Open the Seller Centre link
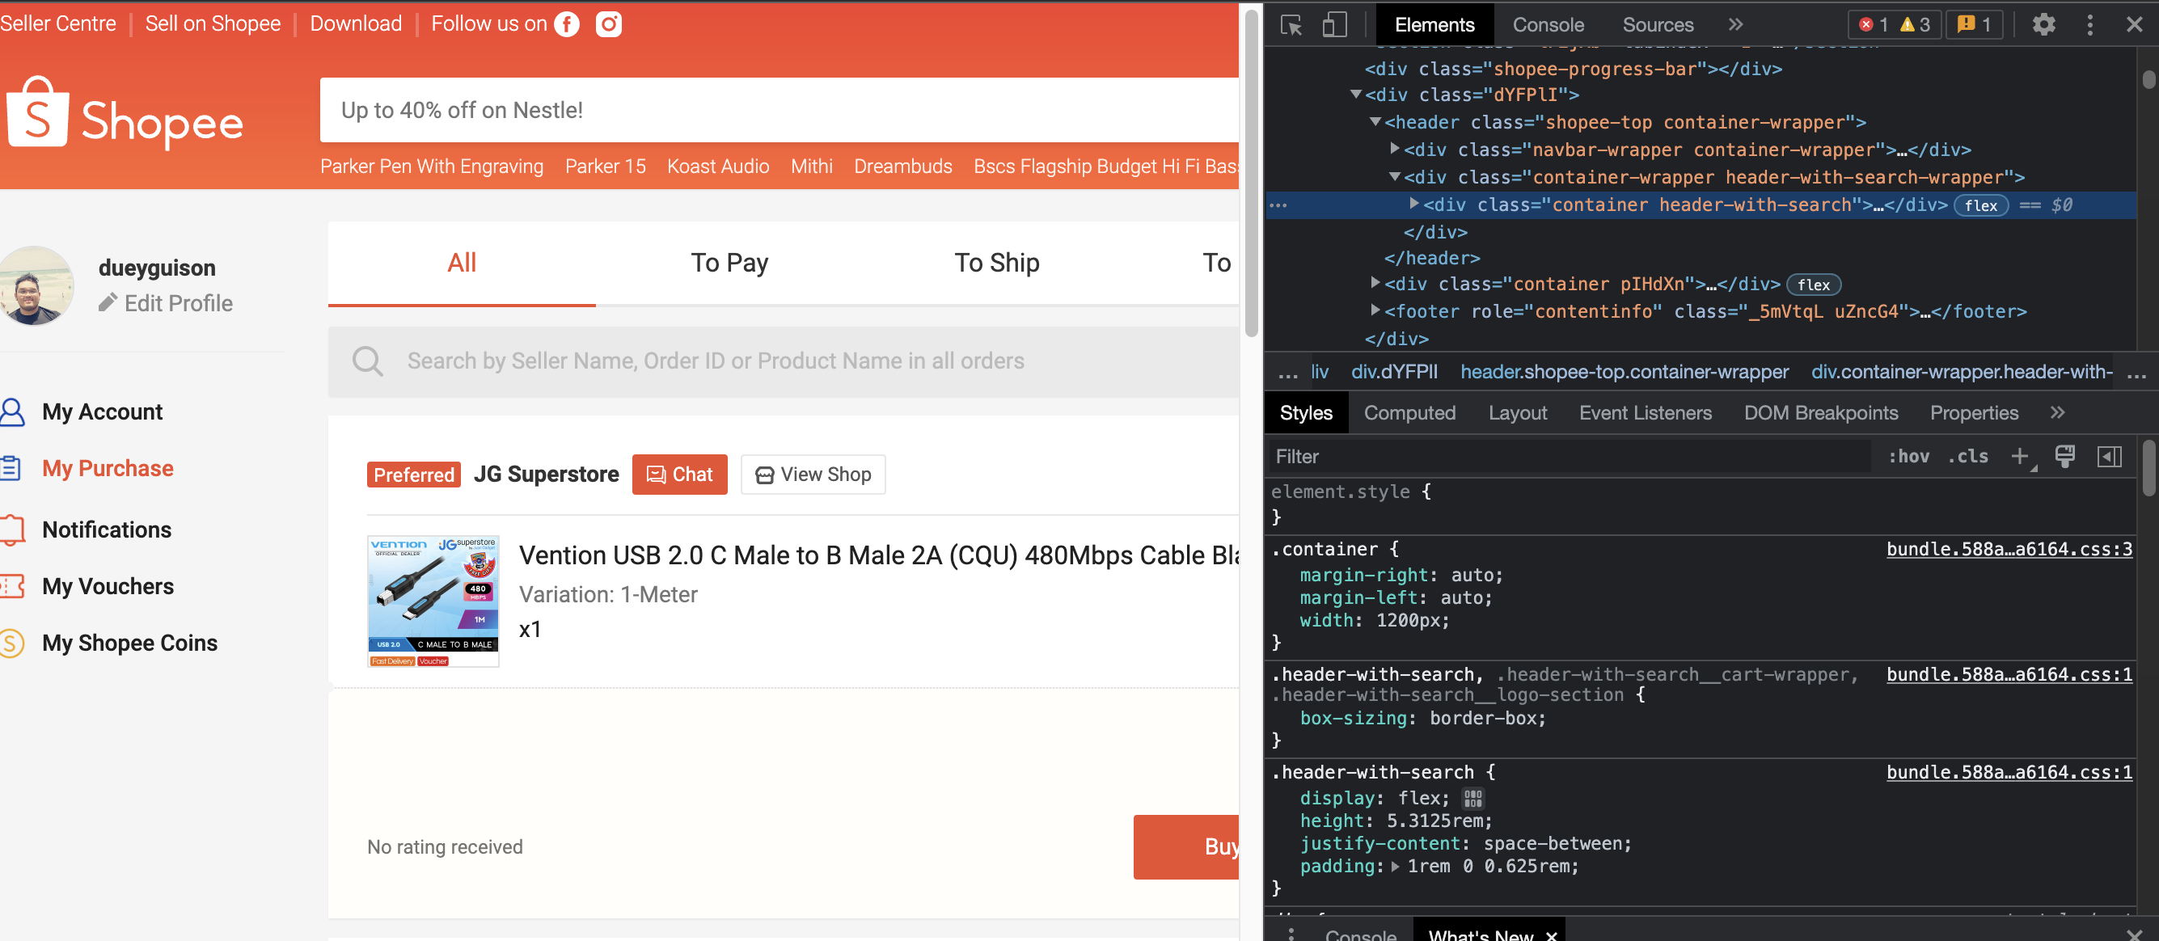The width and height of the screenshot is (2159, 941). tap(58, 23)
